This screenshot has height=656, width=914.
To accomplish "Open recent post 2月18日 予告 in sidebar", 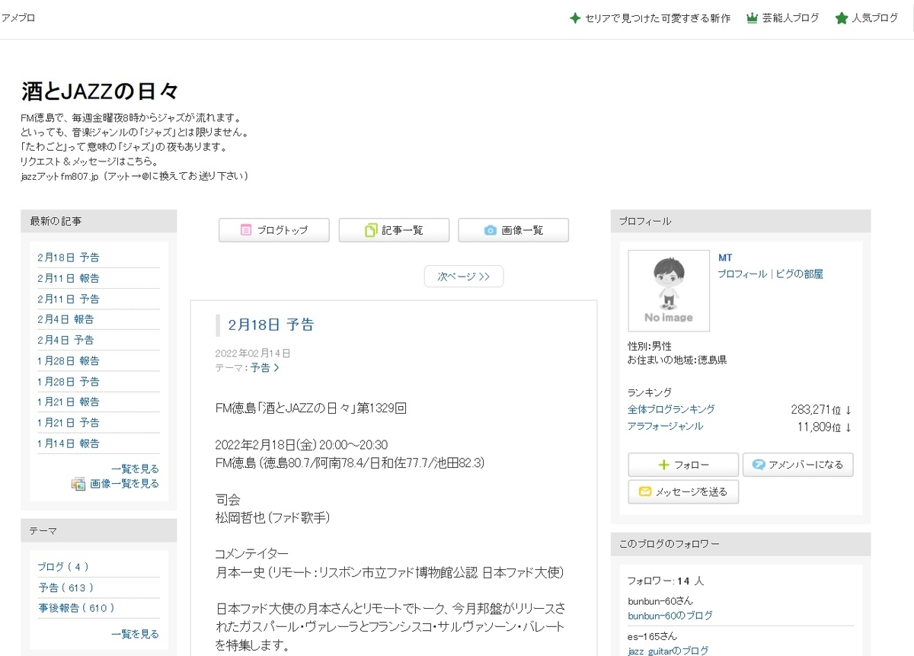I will [x=69, y=258].
